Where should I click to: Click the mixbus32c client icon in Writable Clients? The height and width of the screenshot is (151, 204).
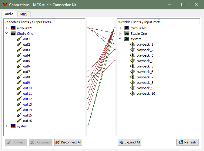pos(127,28)
